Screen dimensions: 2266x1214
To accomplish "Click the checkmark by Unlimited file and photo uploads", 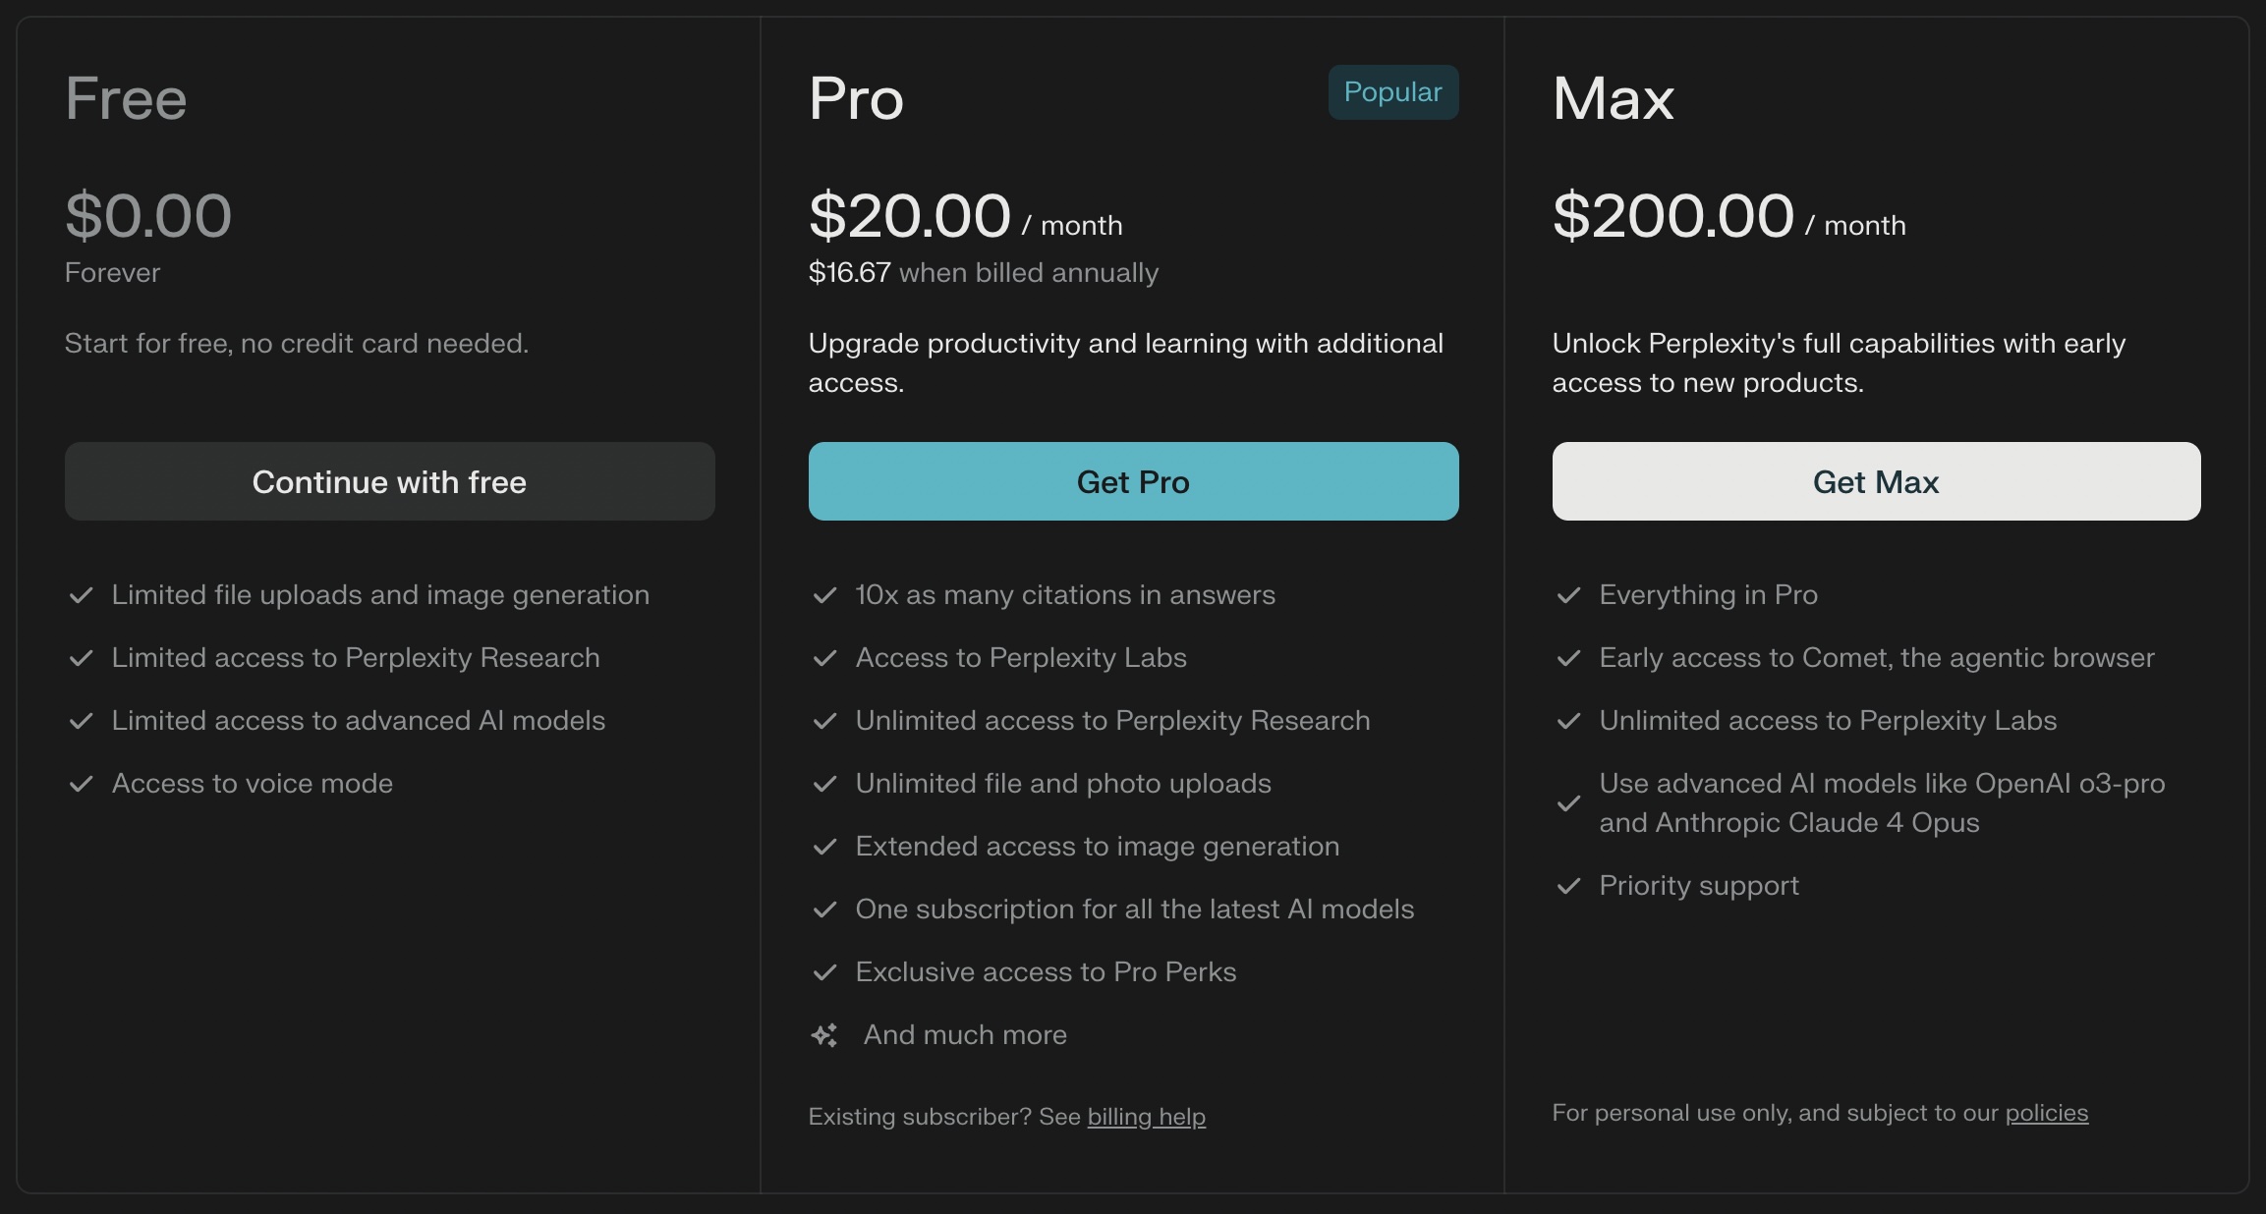I will click(825, 784).
